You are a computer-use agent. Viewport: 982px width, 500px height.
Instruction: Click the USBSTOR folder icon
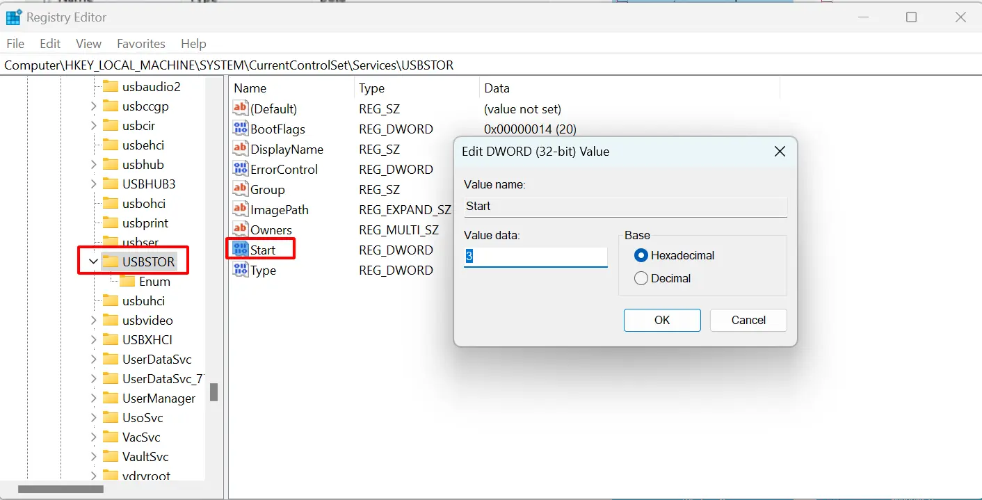pos(111,261)
